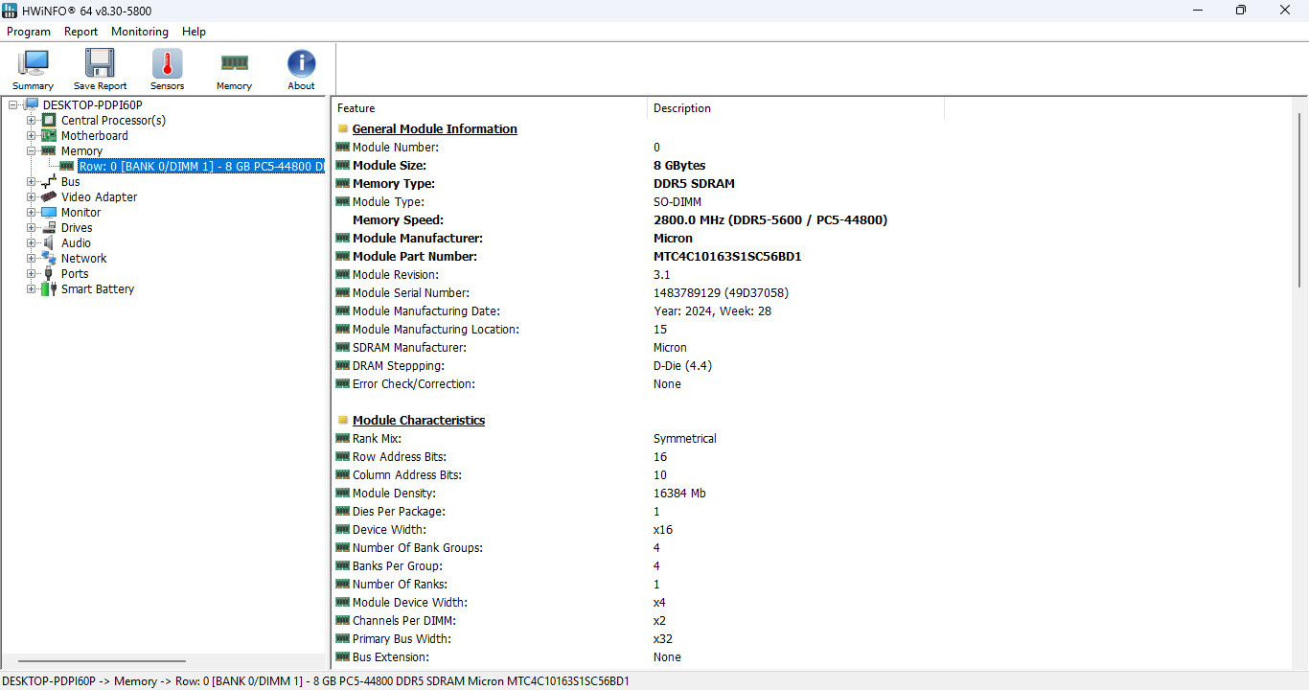The height and width of the screenshot is (690, 1309).
Task: Open the Report menu
Action: click(81, 32)
